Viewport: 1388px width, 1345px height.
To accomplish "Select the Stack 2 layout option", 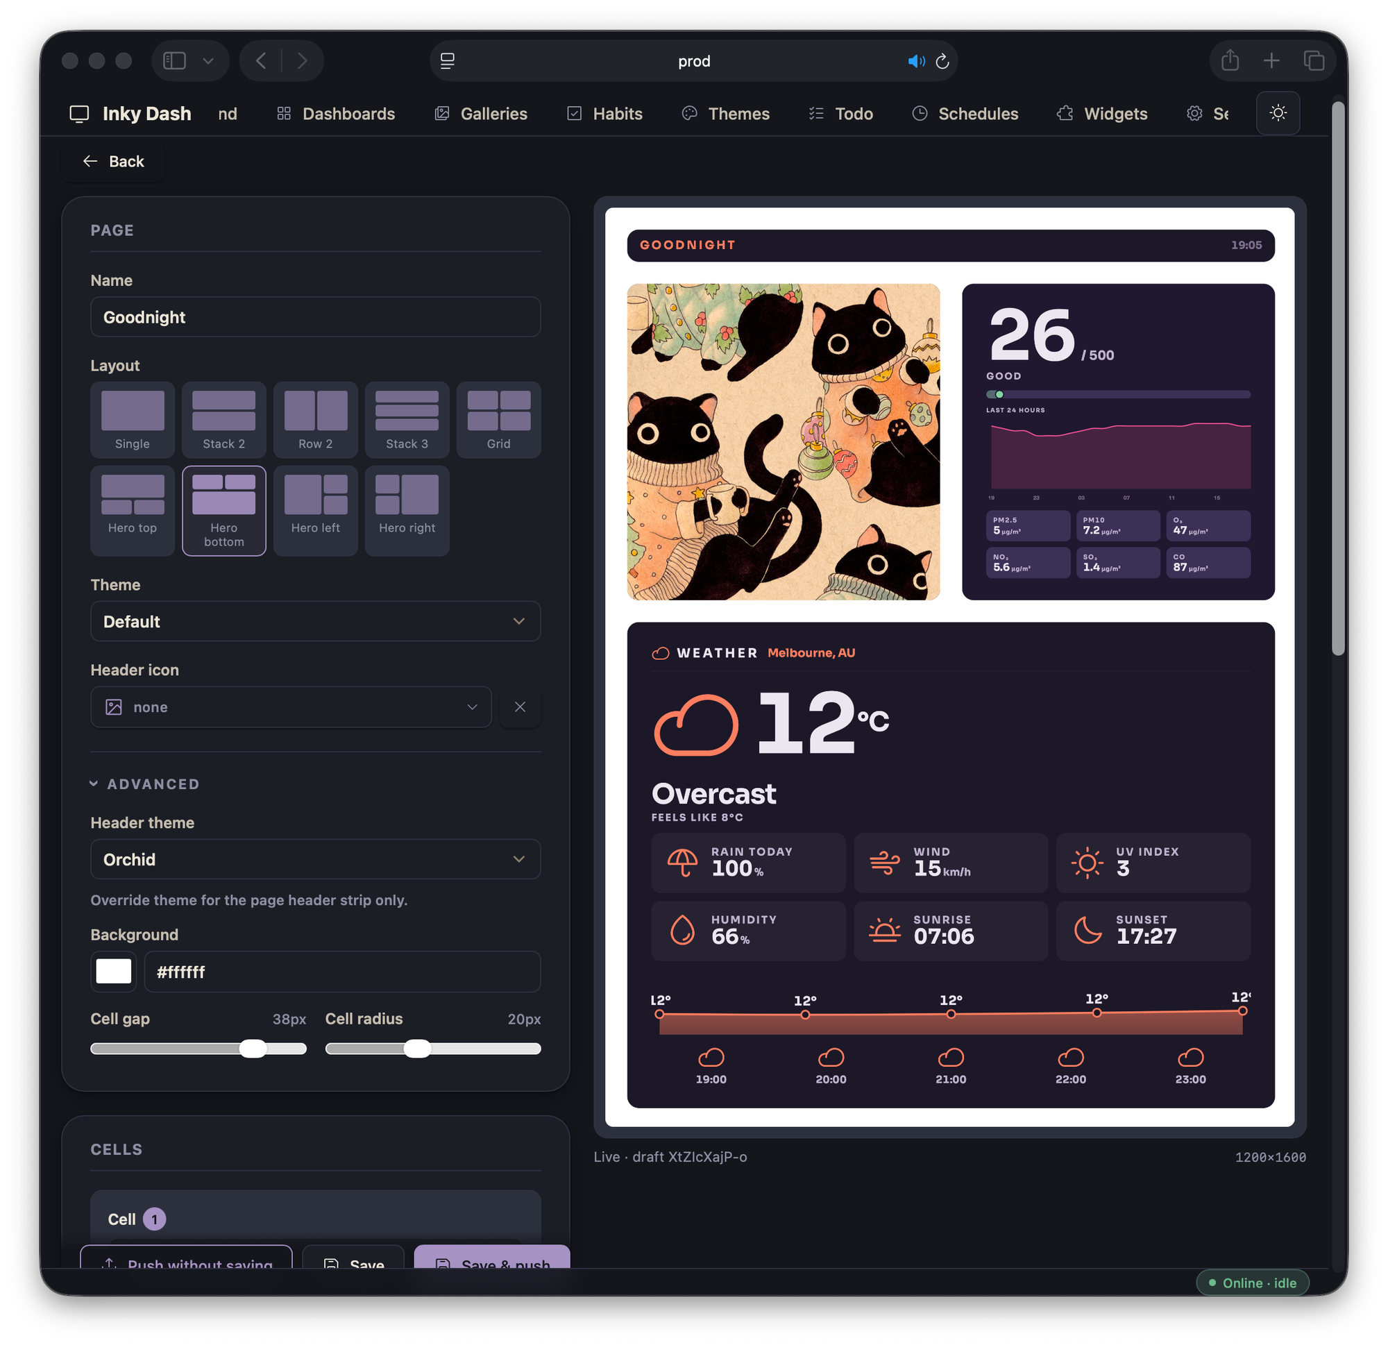I will click(223, 420).
